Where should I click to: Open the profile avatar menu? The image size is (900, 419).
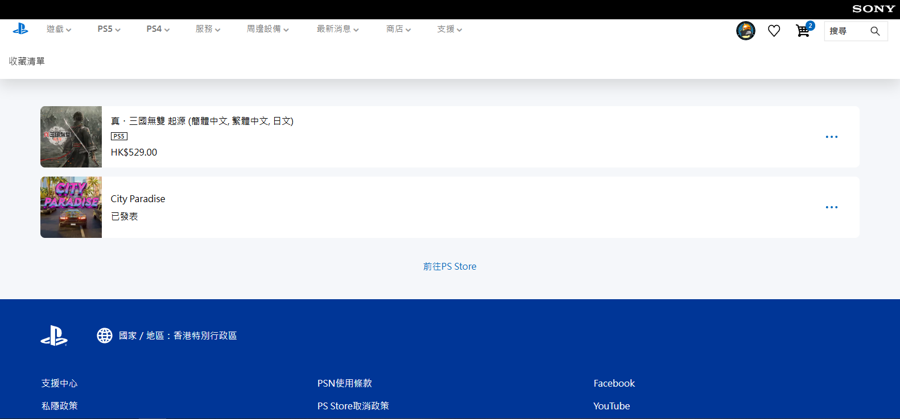point(745,31)
